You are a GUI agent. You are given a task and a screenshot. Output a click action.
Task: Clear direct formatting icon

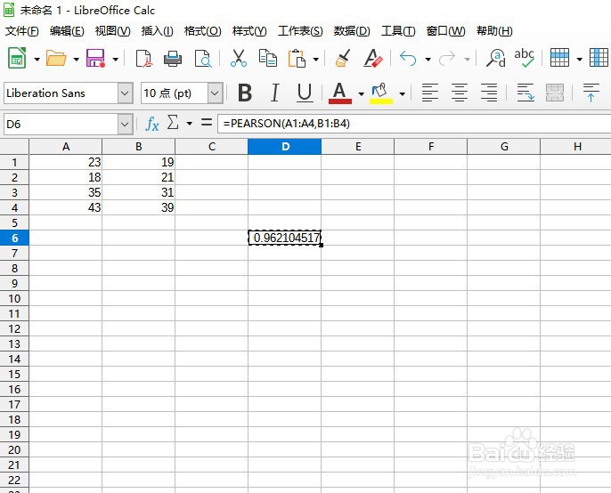coord(373,59)
